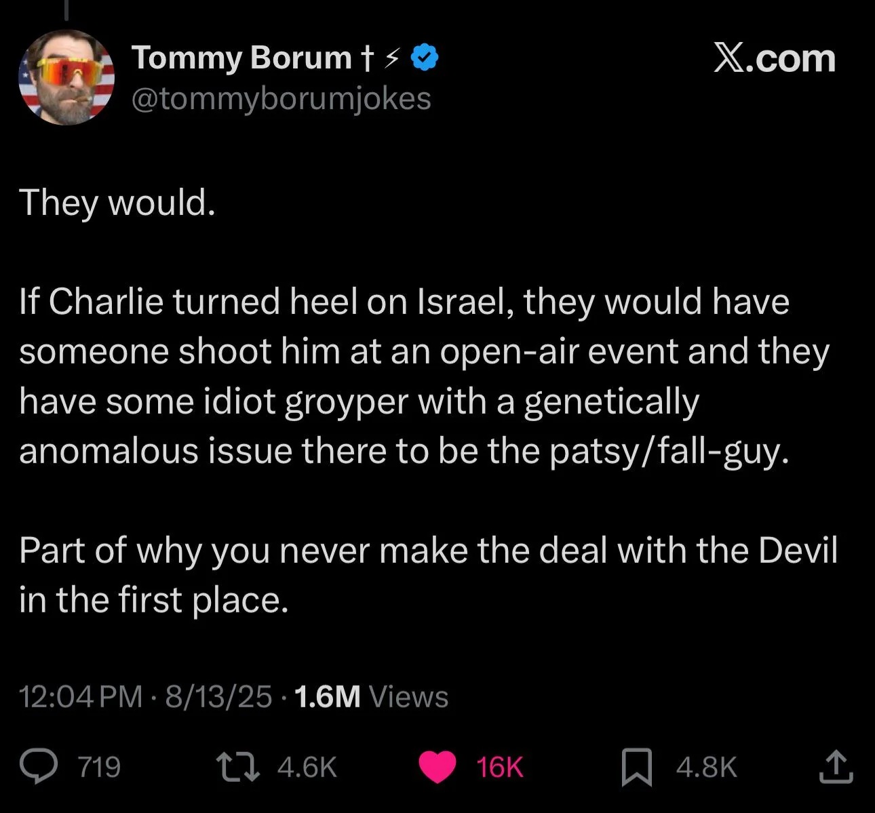Screen dimensions: 875x813
Task: Click the blue verified checkmark badge
Action: (x=425, y=59)
